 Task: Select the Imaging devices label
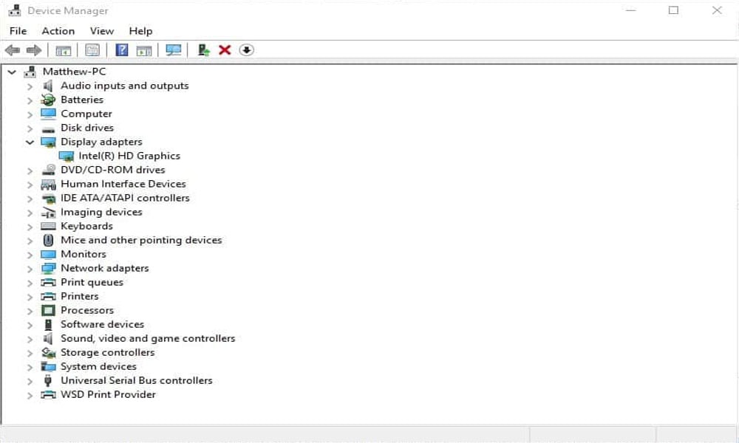click(101, 213)
